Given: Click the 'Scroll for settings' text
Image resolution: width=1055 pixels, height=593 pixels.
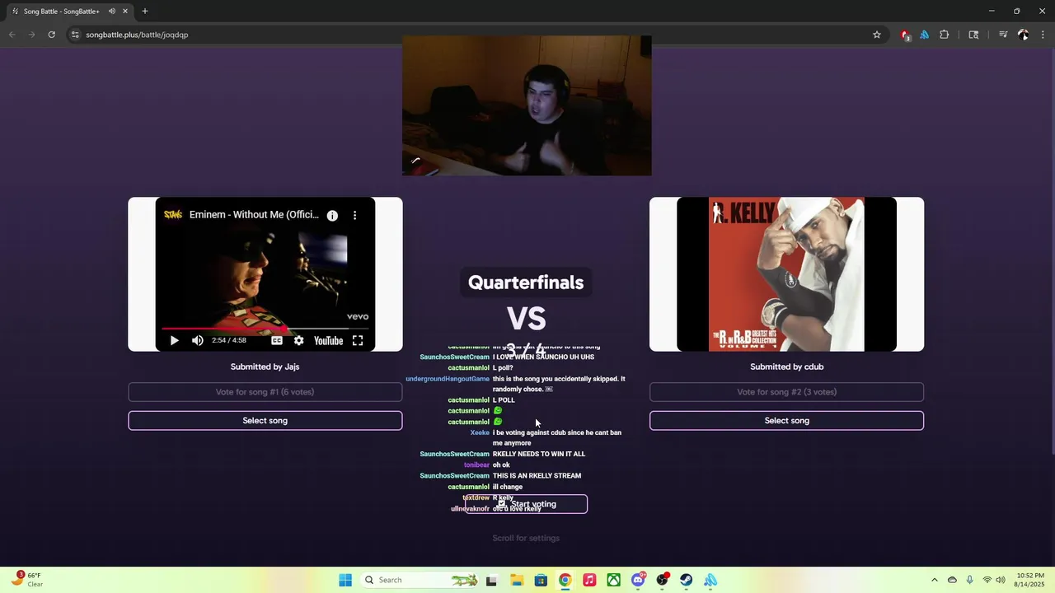Looking at the screenshot, I should pos(526,538).
